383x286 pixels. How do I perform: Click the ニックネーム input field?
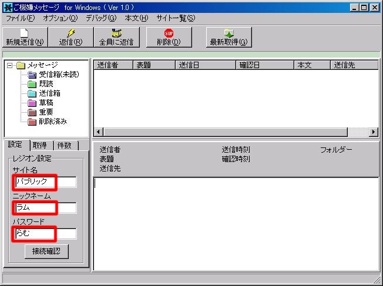[46, 208]
